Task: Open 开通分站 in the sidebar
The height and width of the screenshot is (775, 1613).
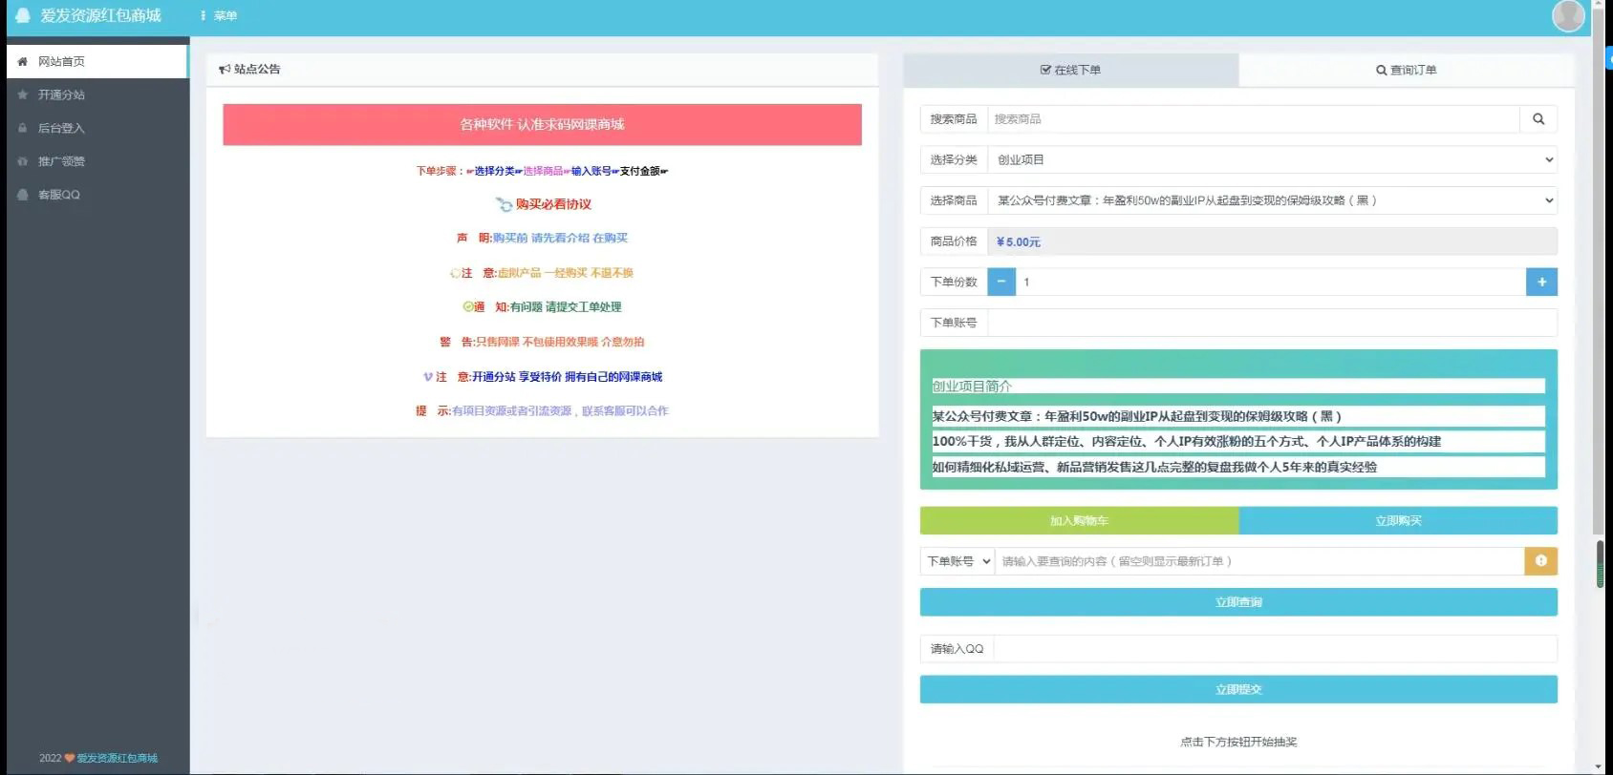Action: 61,94
